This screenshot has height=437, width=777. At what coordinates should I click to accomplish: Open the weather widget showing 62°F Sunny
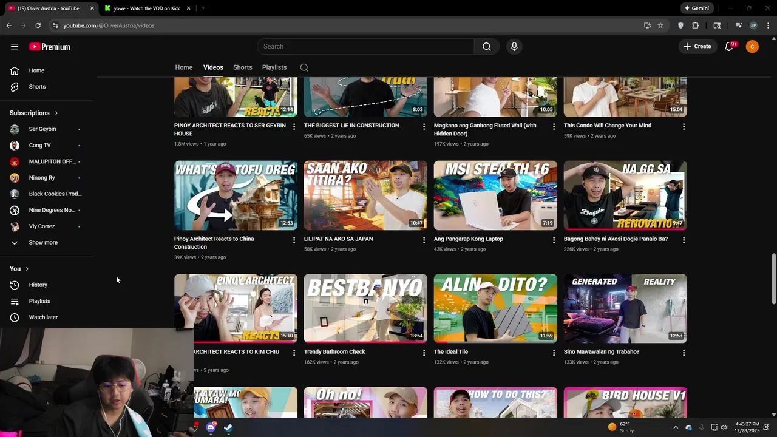pyautogui.click(x=622, y=427)
